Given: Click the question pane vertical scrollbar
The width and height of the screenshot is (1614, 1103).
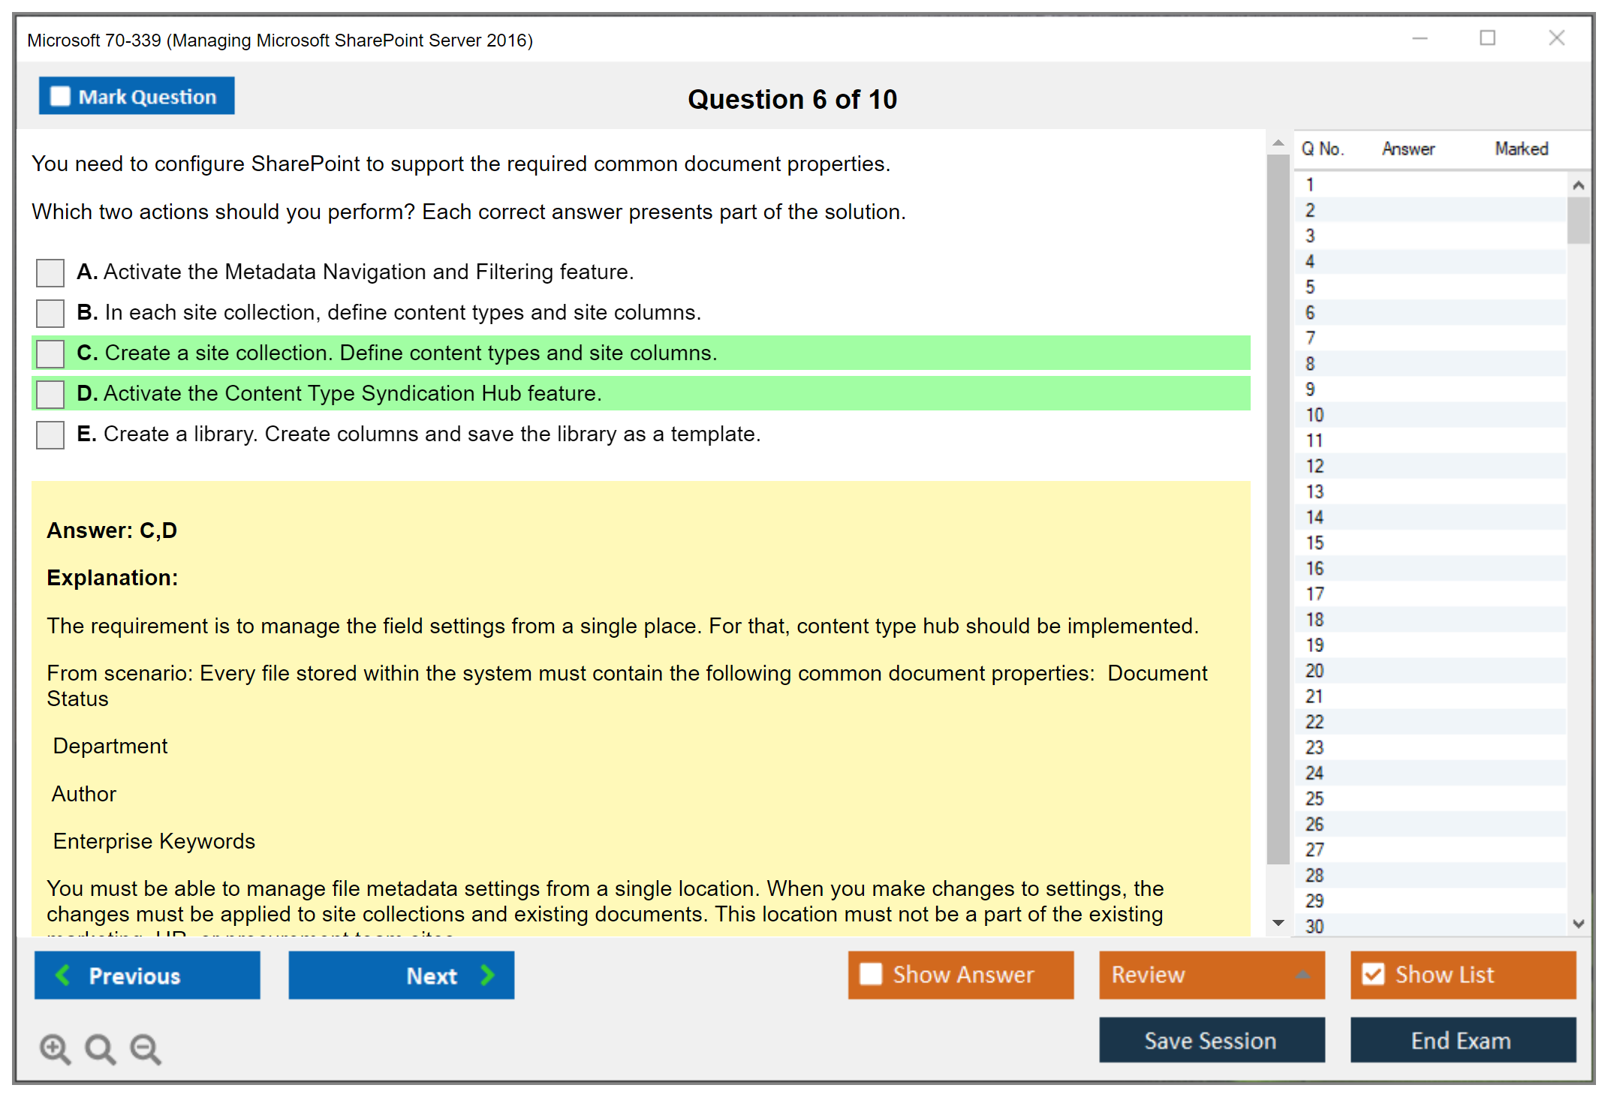Looking at the screenshot, I should (x=1278, y=510).
